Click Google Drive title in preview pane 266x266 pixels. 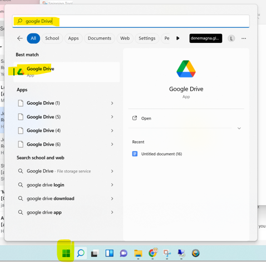click(186, 89)
